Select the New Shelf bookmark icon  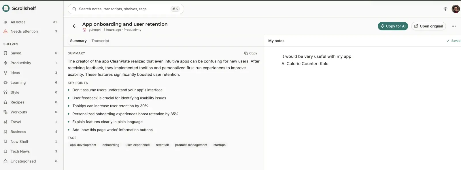[x=5, y=142]
